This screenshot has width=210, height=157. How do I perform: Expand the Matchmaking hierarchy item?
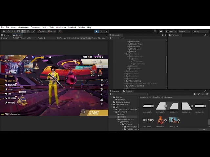point(125,81)
